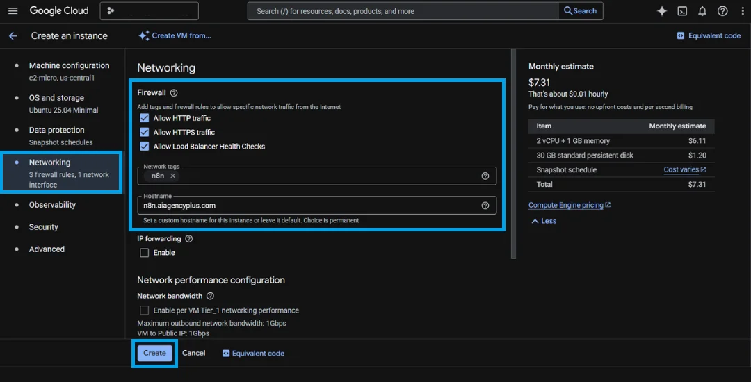751x382 pixels.
Task: Click the Firewall help icon
Action: click(x=174, y=93)
